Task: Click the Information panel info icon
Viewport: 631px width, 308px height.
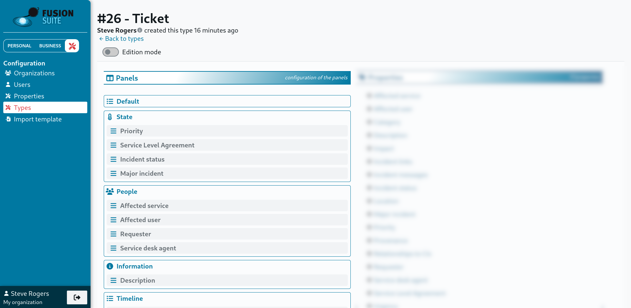Action: pyautogui.click(x=110, y=266)
